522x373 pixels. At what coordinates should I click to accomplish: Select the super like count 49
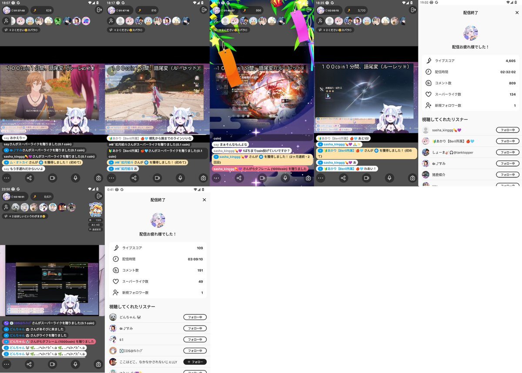(x=201, y=281)
